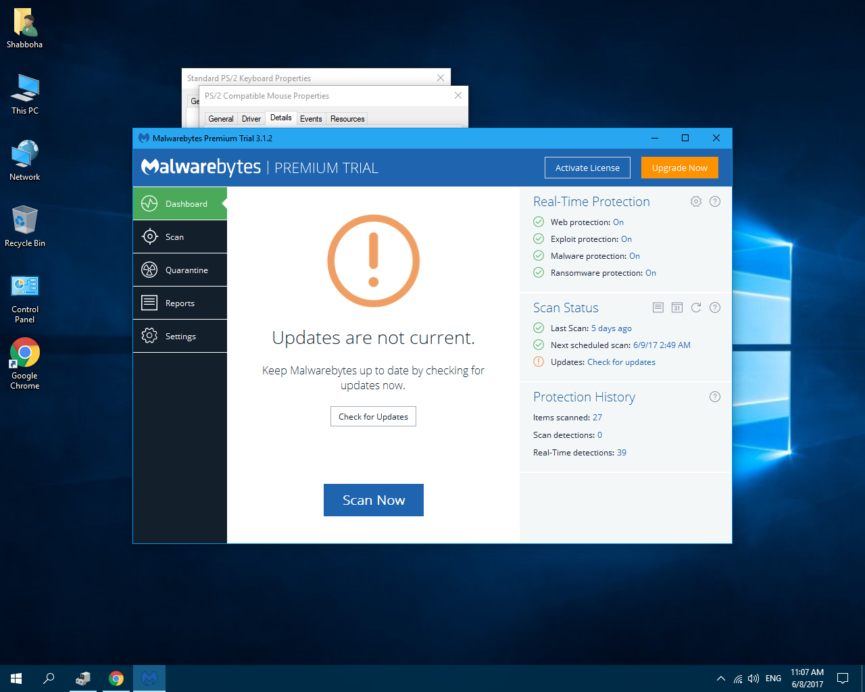Close the PS/2 Compatible Mouse Properties window
Screen dimensions: 865x692
click(458, 95)
